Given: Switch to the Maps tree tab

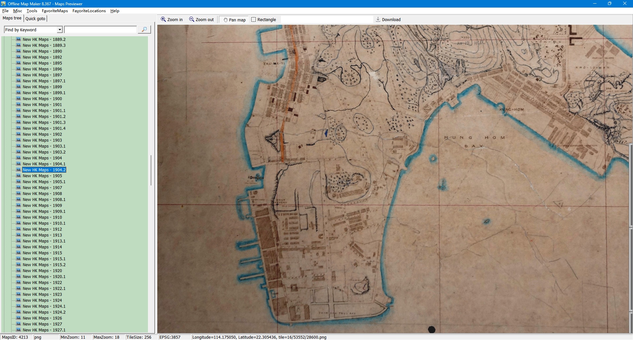Looking at the screenshot, I should click(12, 18).
